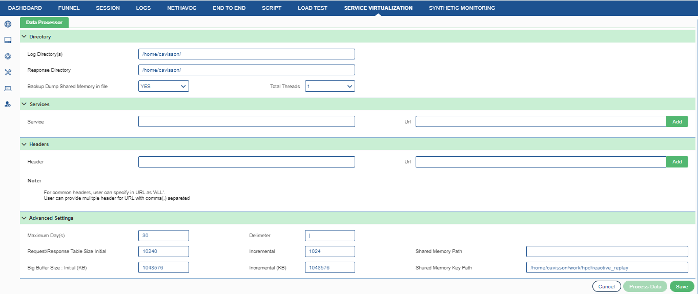Click the note line mentioning URL as 'ALL'
The width and height of the screenshot is (698, 294).
point(104,193)
